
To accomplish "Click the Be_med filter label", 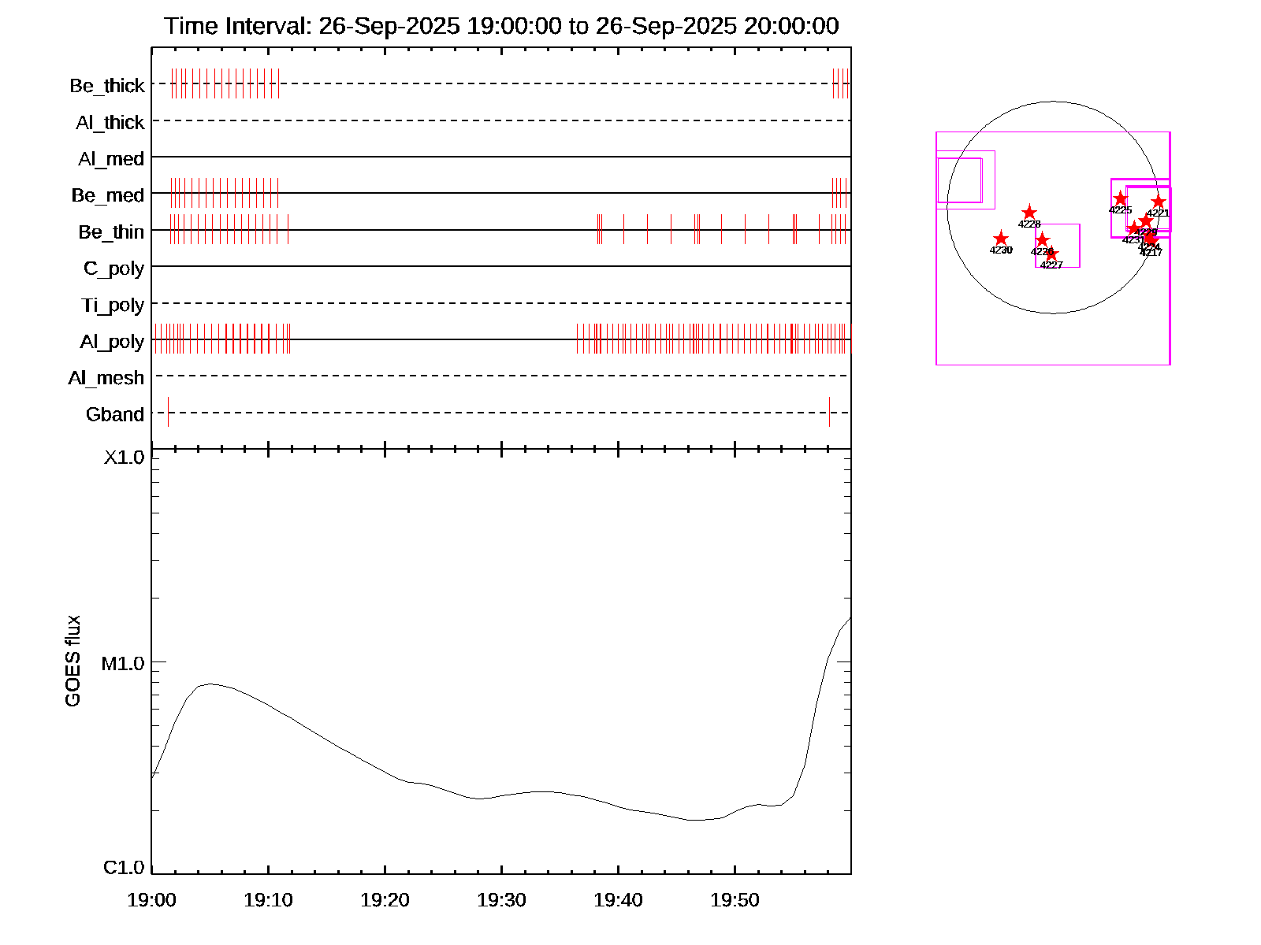I will point(108,195).
